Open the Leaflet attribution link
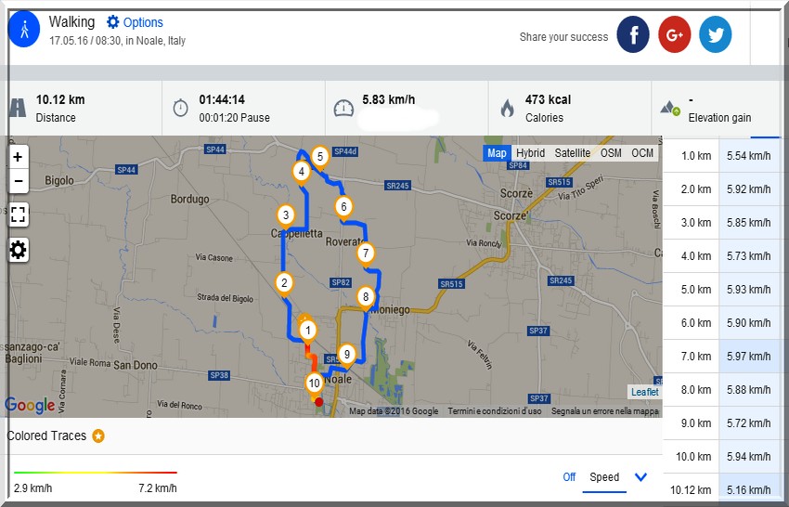The height and width of the screenshot is (507, 789). pos(644,392)
